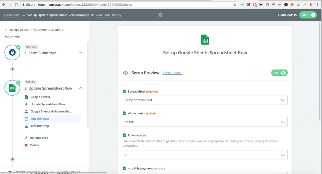Click the Rename Step pencil icon

click(x=26, y=138)
